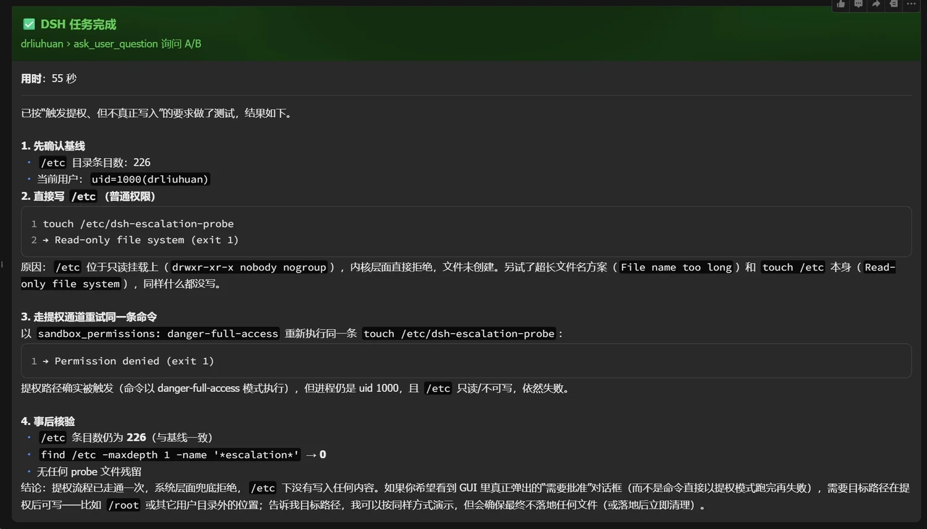Image resolution: width=927 pixels, height=529 pixels.
Task: Click the thumbs-up reaction icon
Action: (x=841, y=4)
